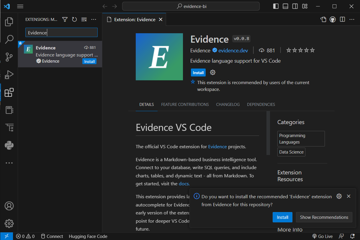Click Connect database in status bar

point(52,236)
